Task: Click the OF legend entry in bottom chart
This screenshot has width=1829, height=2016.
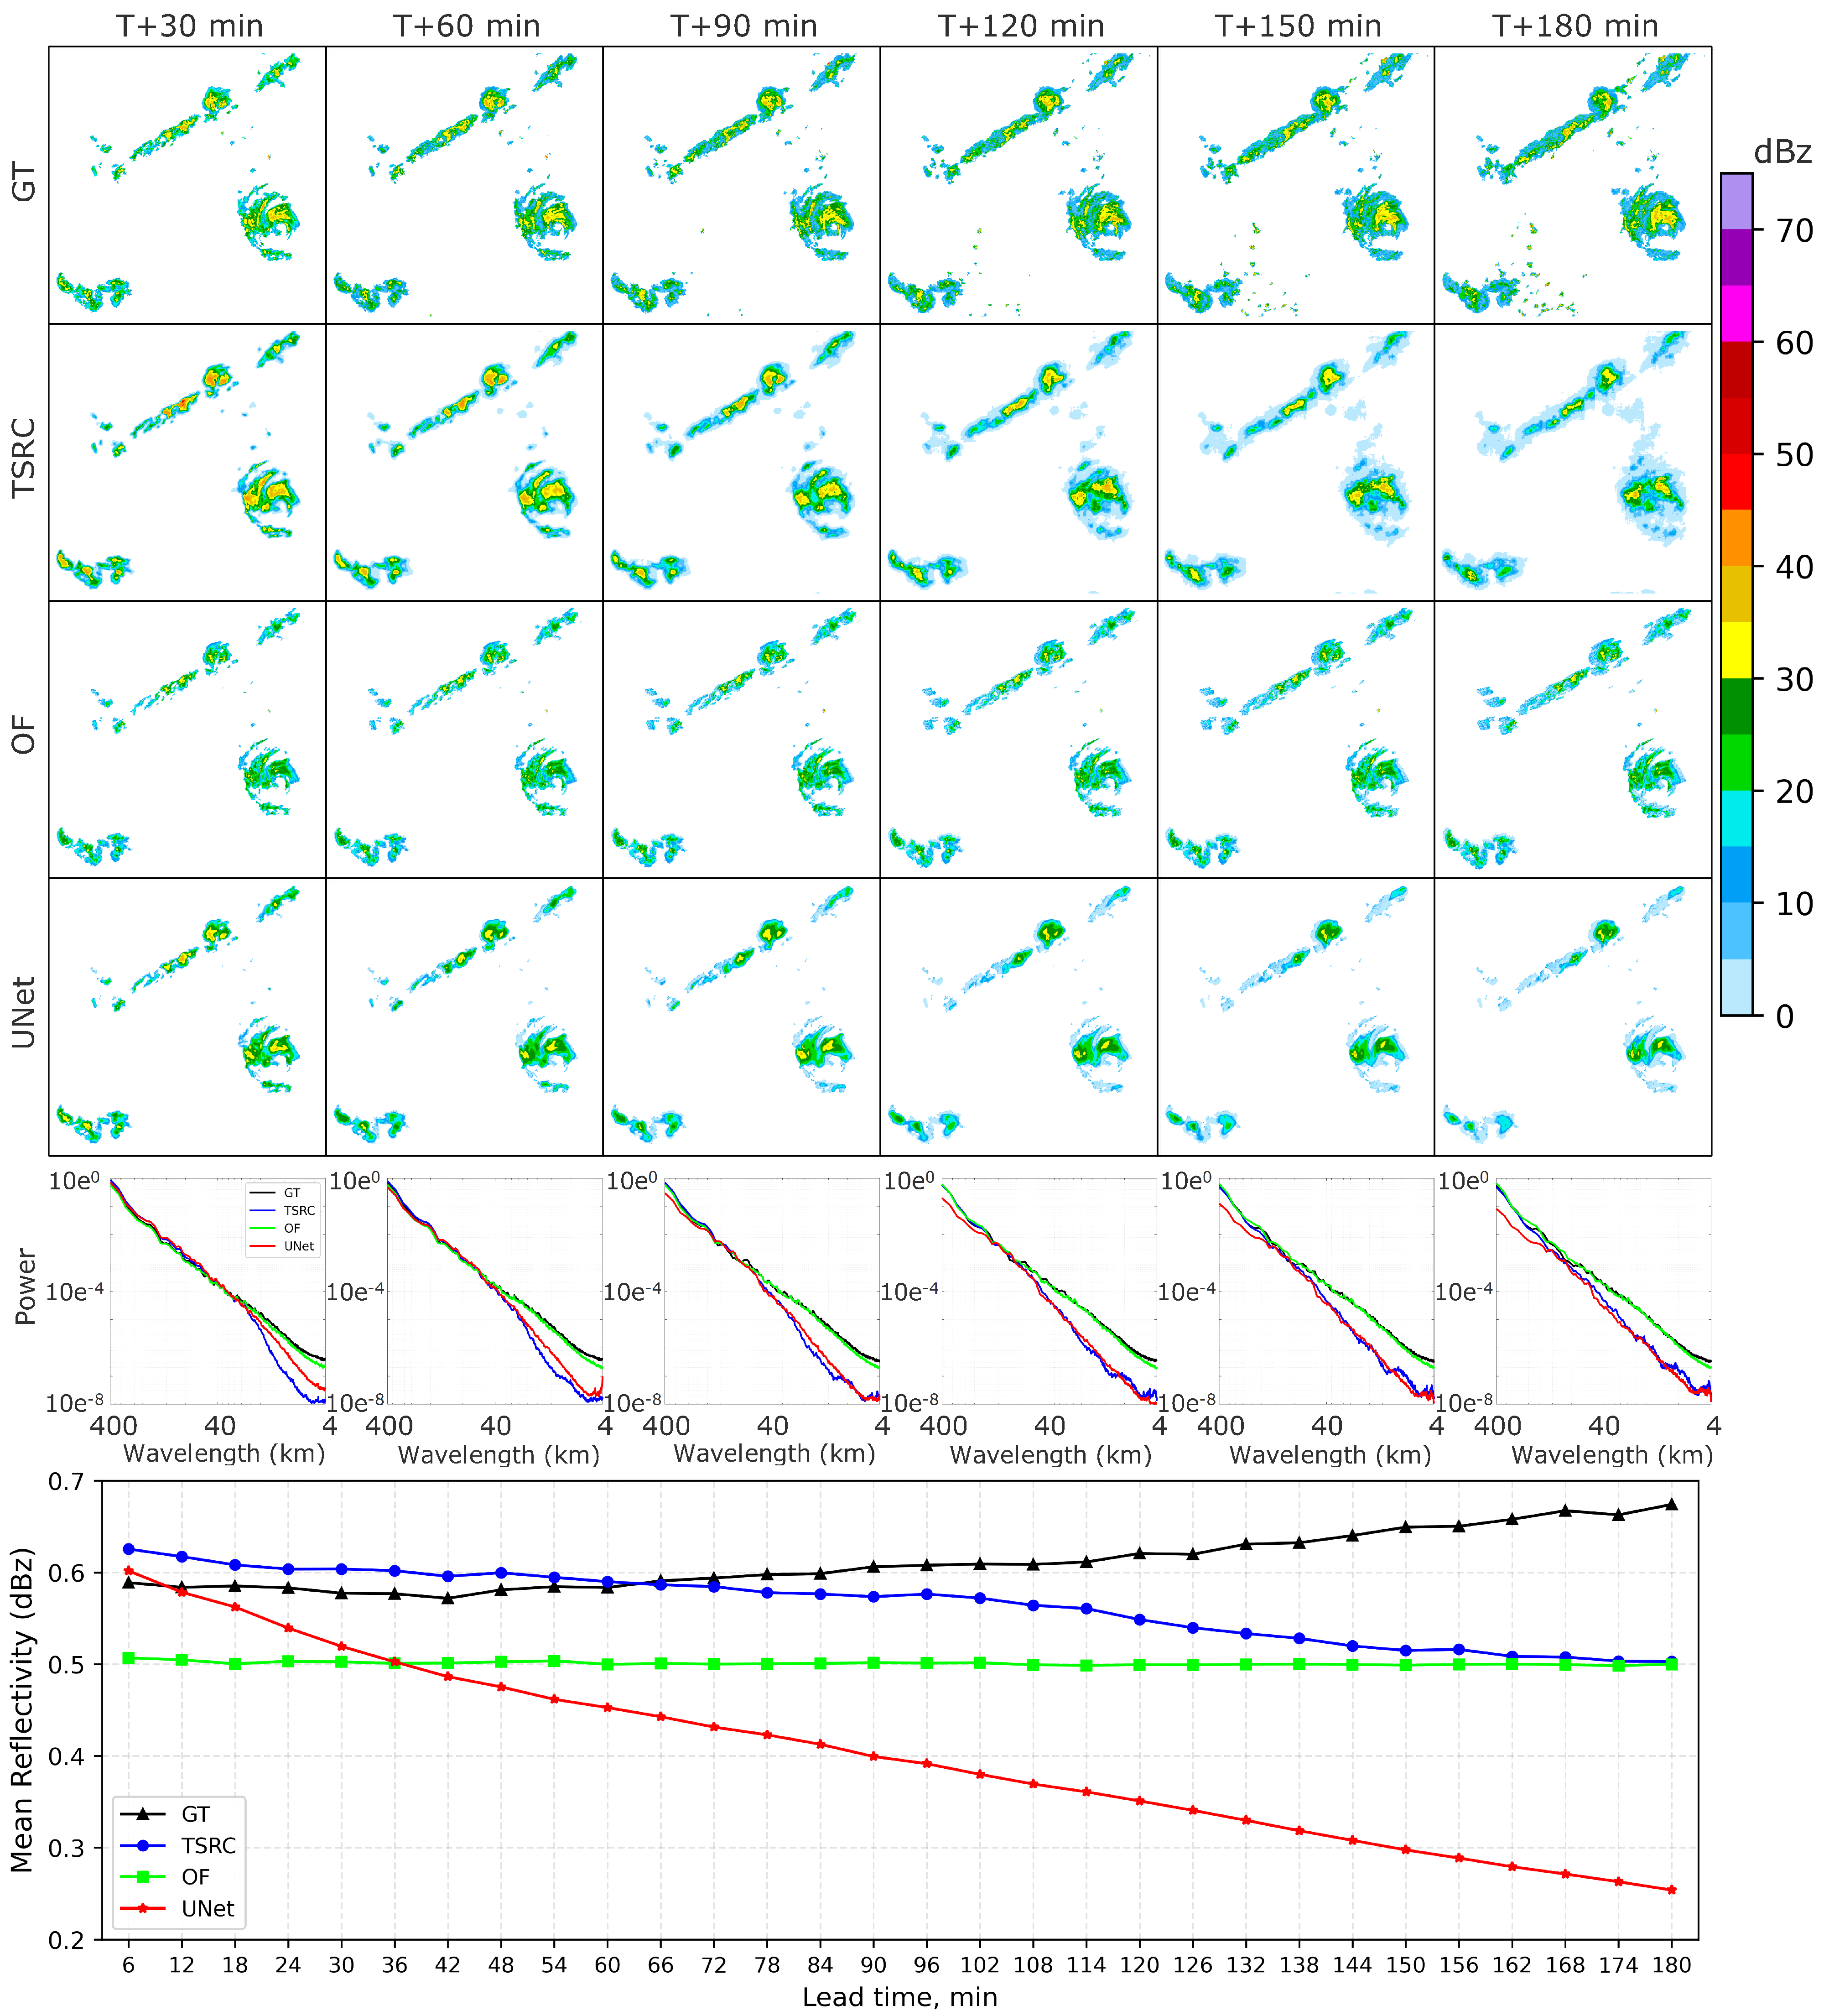Action: pos(195,1877)
